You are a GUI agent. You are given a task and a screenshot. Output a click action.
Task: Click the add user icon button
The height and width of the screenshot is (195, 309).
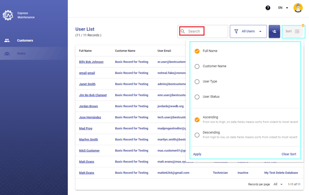coord(274,31)
